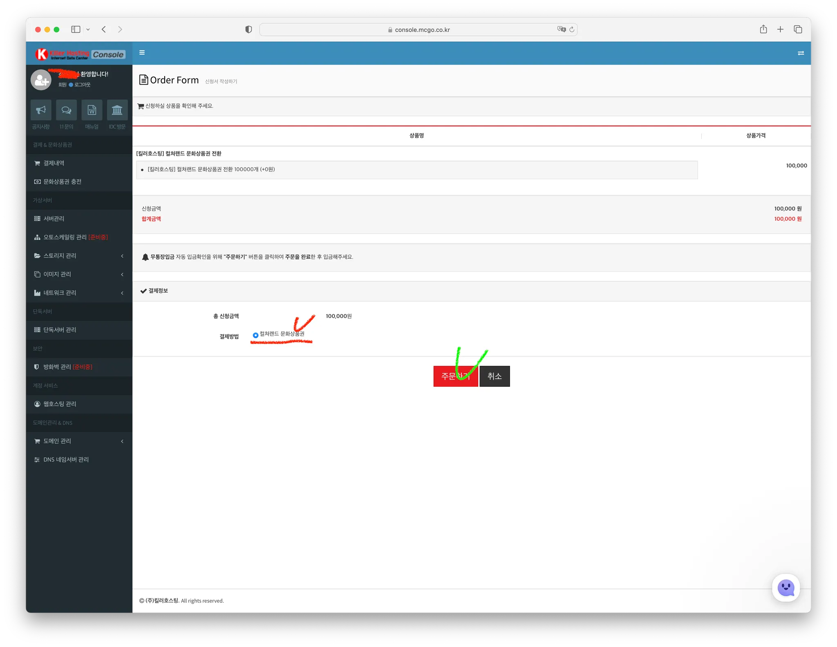Click the console.mcgo.co.kr address bar

point(422,29)
